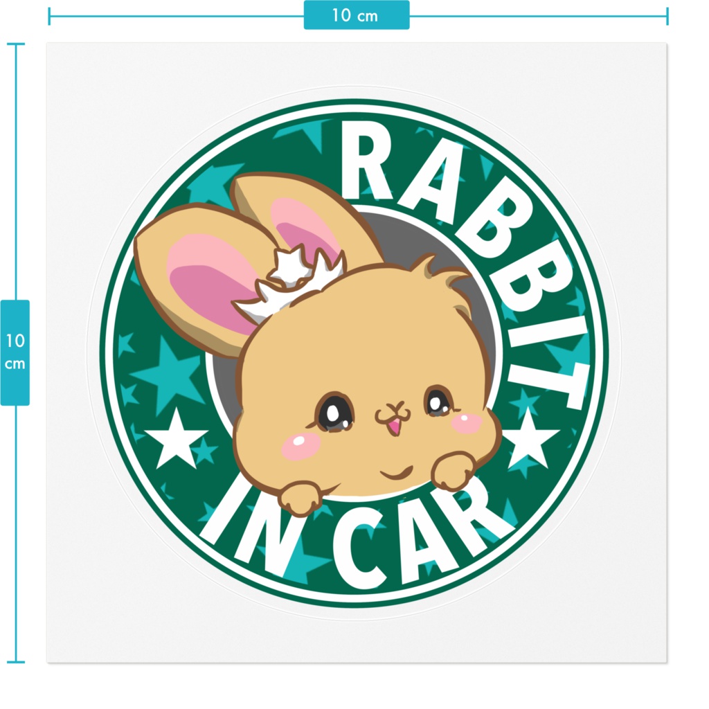Screen dimensions: 709x709
Task: Select the 'IN CAR' text on the sticker
Action: pyautogui.click(x=357, y=532)
